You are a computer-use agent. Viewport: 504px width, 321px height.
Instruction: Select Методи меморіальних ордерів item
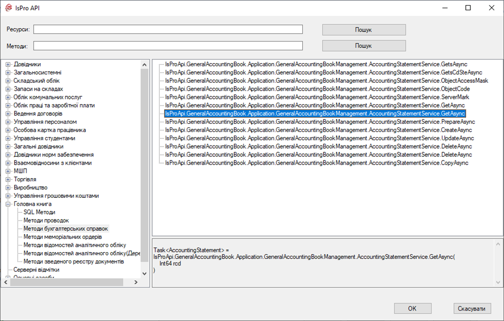(x=63, y=237)
